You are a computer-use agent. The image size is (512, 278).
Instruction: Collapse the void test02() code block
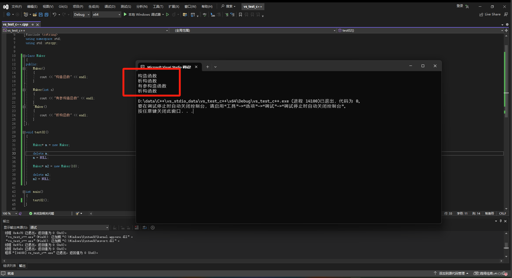click(x=24, y=132)
